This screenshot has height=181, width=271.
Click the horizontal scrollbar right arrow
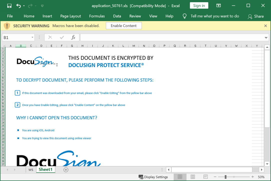pos(262,170)
